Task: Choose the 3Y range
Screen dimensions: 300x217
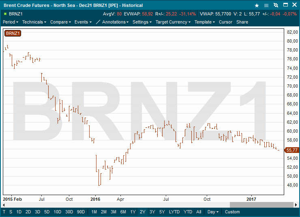Action: tap(152, 212)
